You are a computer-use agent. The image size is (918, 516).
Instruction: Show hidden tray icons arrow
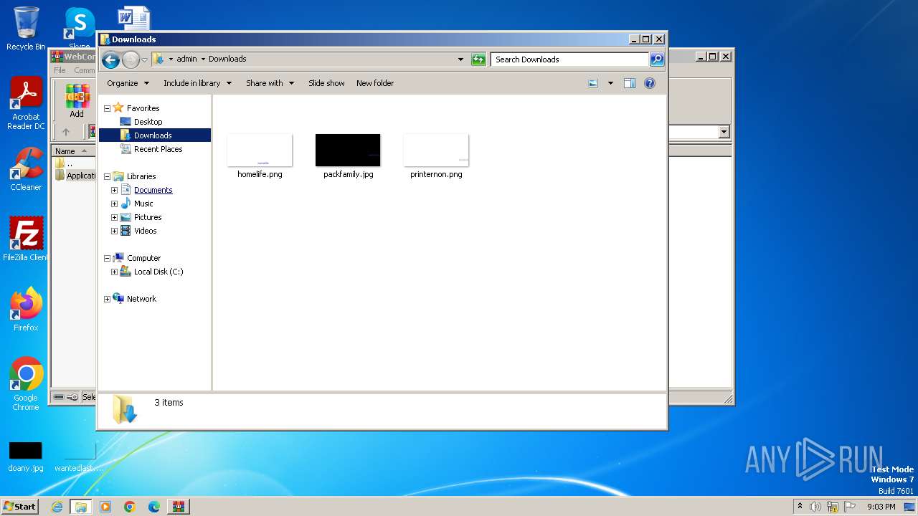[800, 507]
